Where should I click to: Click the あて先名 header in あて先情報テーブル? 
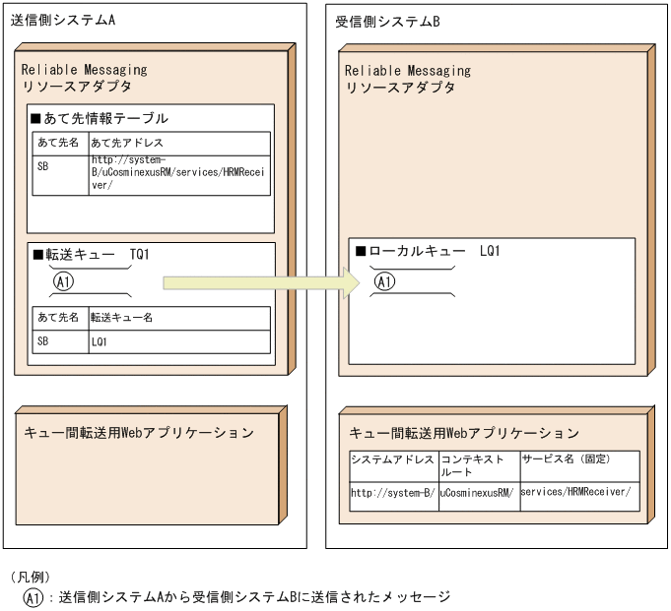(60, 144)
